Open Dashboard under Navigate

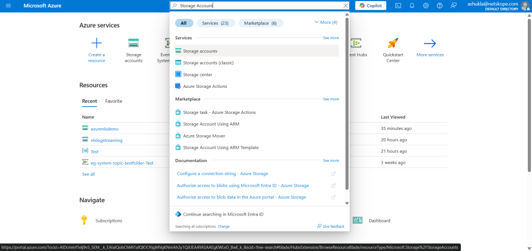379,220
